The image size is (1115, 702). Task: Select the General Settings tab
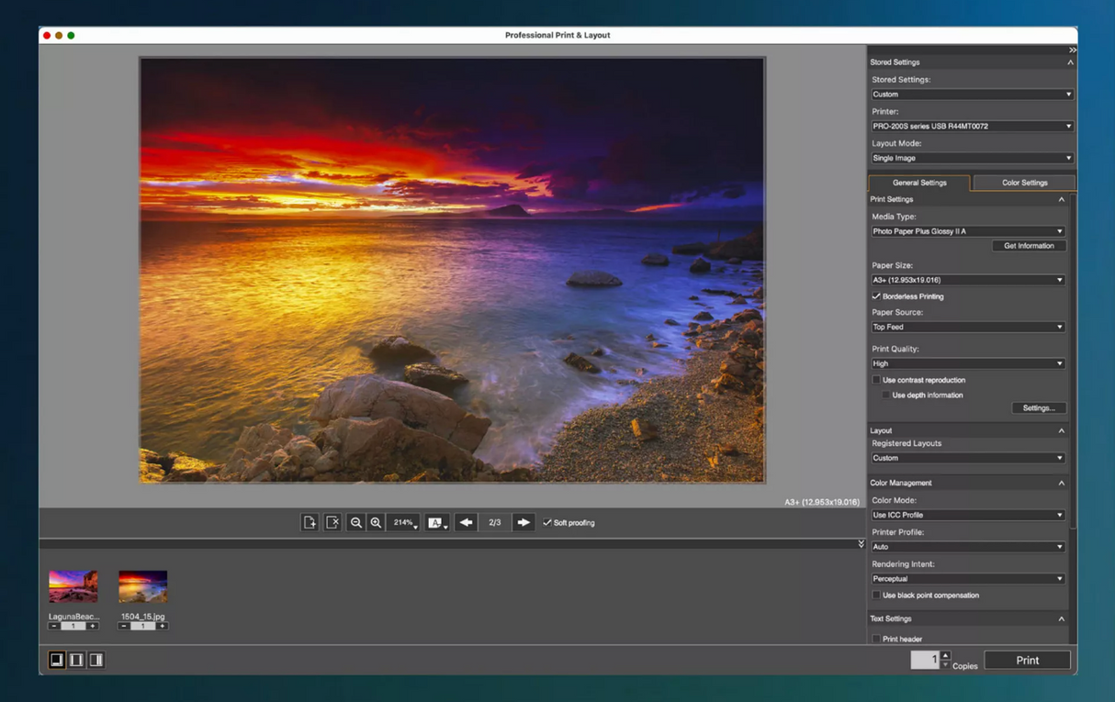918,183
